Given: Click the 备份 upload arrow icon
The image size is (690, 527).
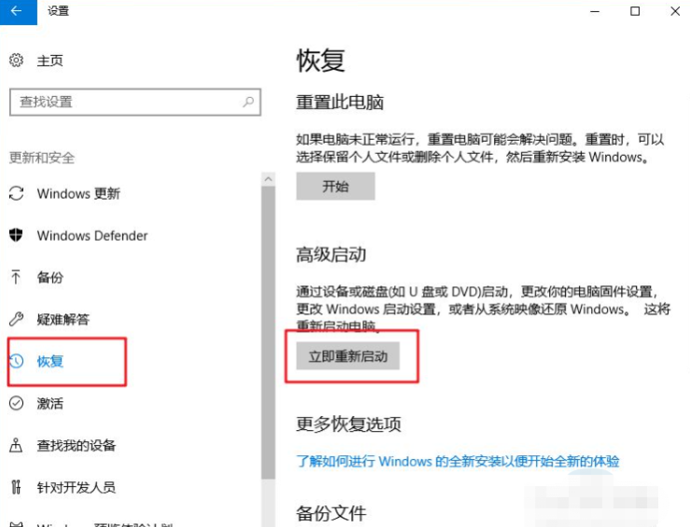Looking at the screenshot, I should point(16,277).
